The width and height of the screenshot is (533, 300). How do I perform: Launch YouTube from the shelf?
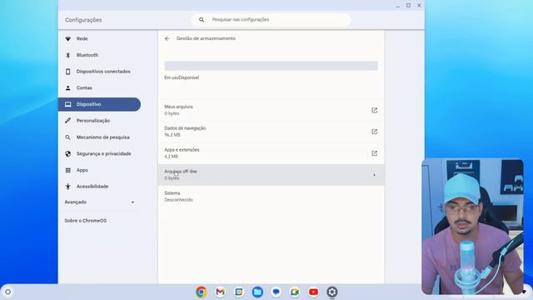point(313,292)
